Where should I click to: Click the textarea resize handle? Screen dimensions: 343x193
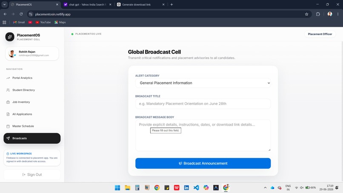pos(269,150)
